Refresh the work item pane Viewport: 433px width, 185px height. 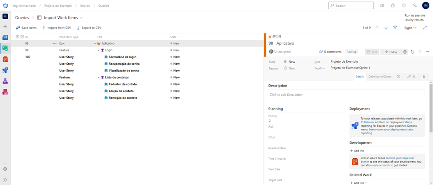412,52
